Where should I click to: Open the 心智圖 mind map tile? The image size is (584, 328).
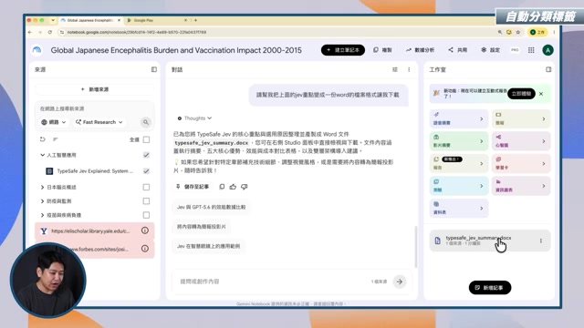tap(521, 141)
